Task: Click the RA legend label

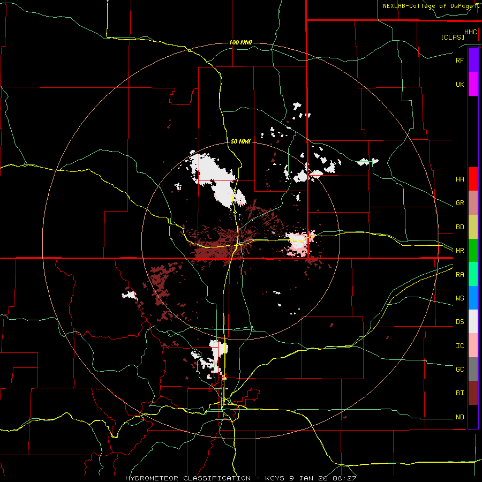Action: pyautogui.click(x=460, y=275)
